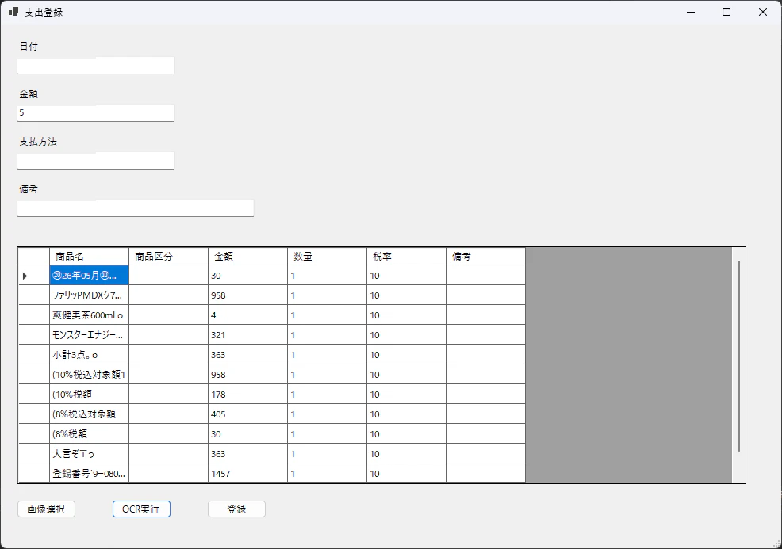782x549 pixels.
Task: Select the 小計3点 cell
Action: [x=90, y=355]
